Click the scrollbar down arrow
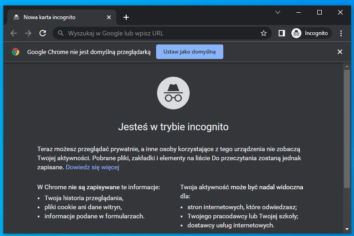Image resolution: width=354 pixels, height=236 pixels. [x=347, y=229]
